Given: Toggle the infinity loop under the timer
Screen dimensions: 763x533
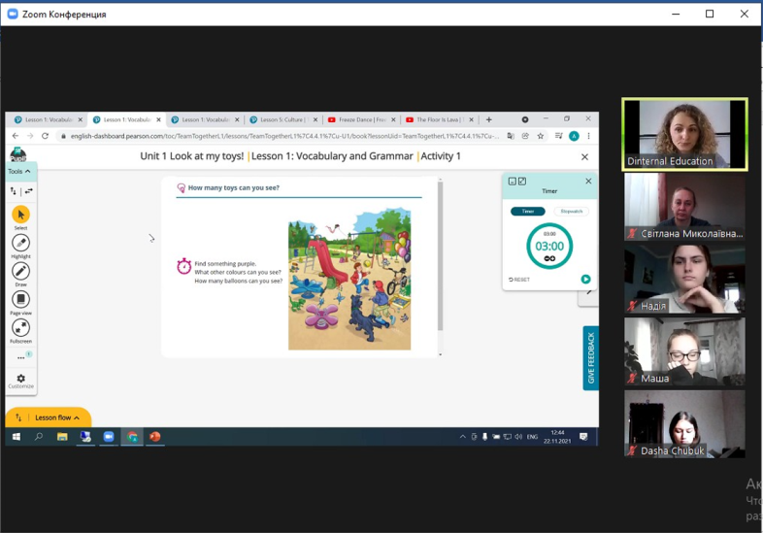Looking at the screenshot, I should pos(549,258).
